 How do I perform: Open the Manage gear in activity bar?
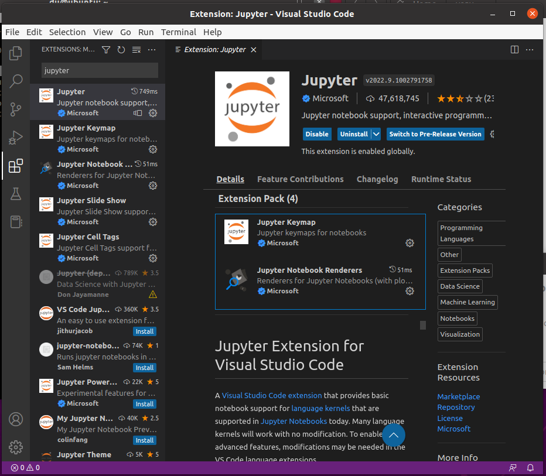(16, 447)
